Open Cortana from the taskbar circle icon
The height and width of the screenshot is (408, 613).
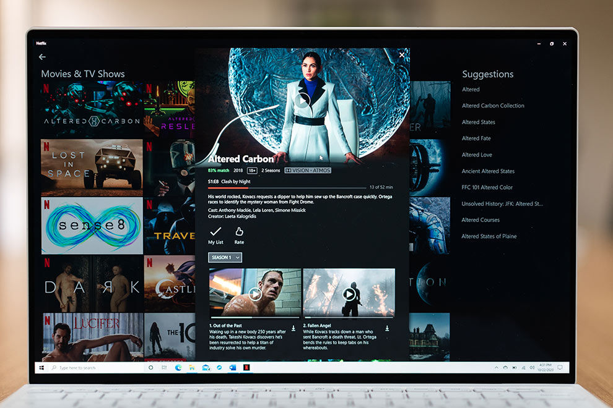point(151,368)
